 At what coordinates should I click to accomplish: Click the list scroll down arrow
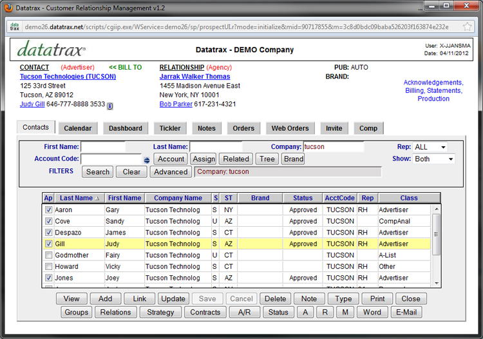point(436,283)
